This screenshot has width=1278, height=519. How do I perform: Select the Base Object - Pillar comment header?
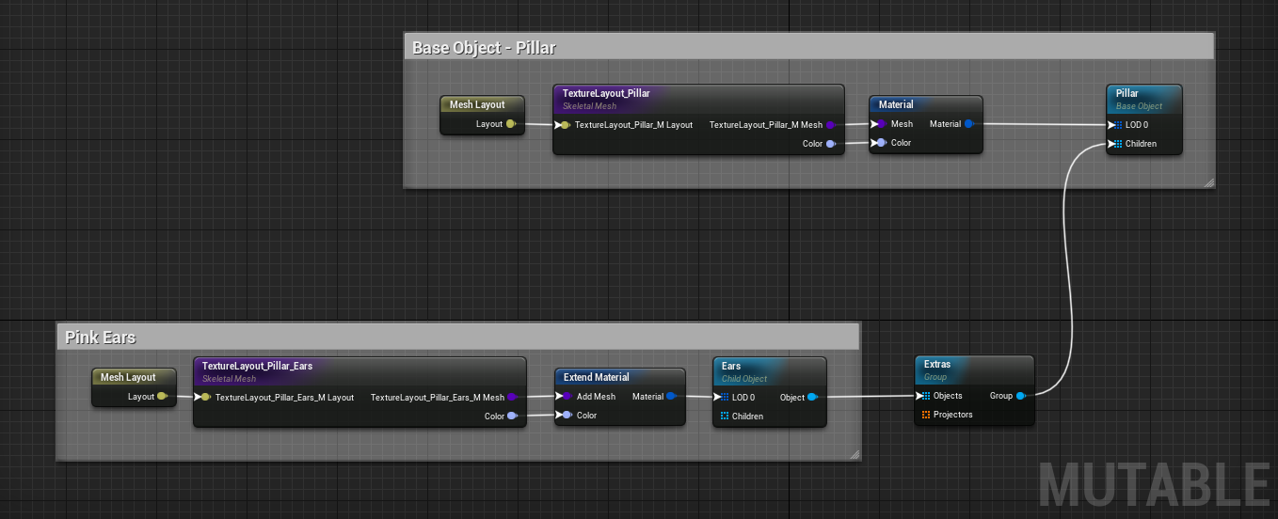pyautogui.click(x=809, y=47)
